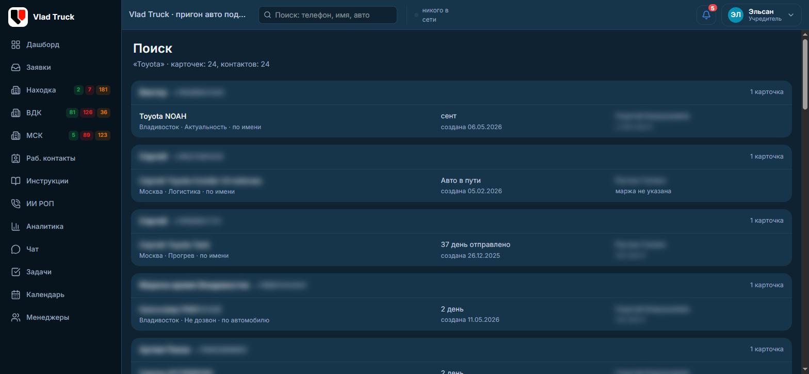
Task: Click the Находка red badge 7
Action: coord(90,90)
